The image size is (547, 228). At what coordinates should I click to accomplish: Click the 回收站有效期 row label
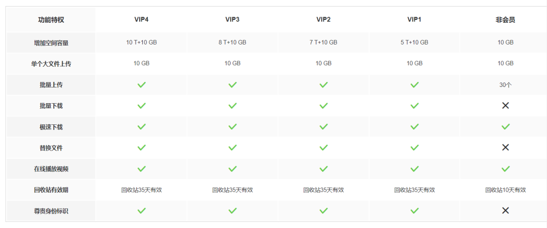click(x=51, y=190)
